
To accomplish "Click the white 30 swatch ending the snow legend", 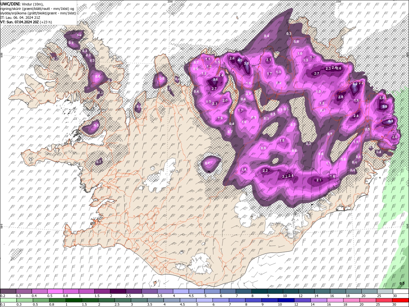I will (x=401, y=291).
